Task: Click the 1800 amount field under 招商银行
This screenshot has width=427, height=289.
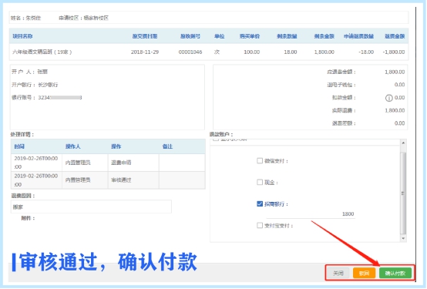Action: coord(311,214)
